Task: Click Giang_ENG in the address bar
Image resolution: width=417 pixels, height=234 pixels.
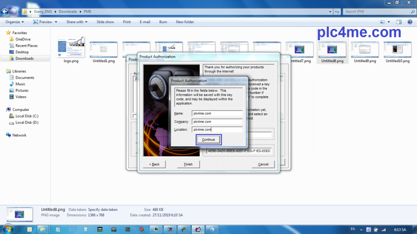Action: [43, 12]
